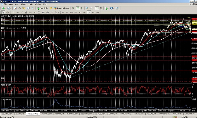Toggle the Expert Advisors button
197x118 pixels.
[61, 8]
